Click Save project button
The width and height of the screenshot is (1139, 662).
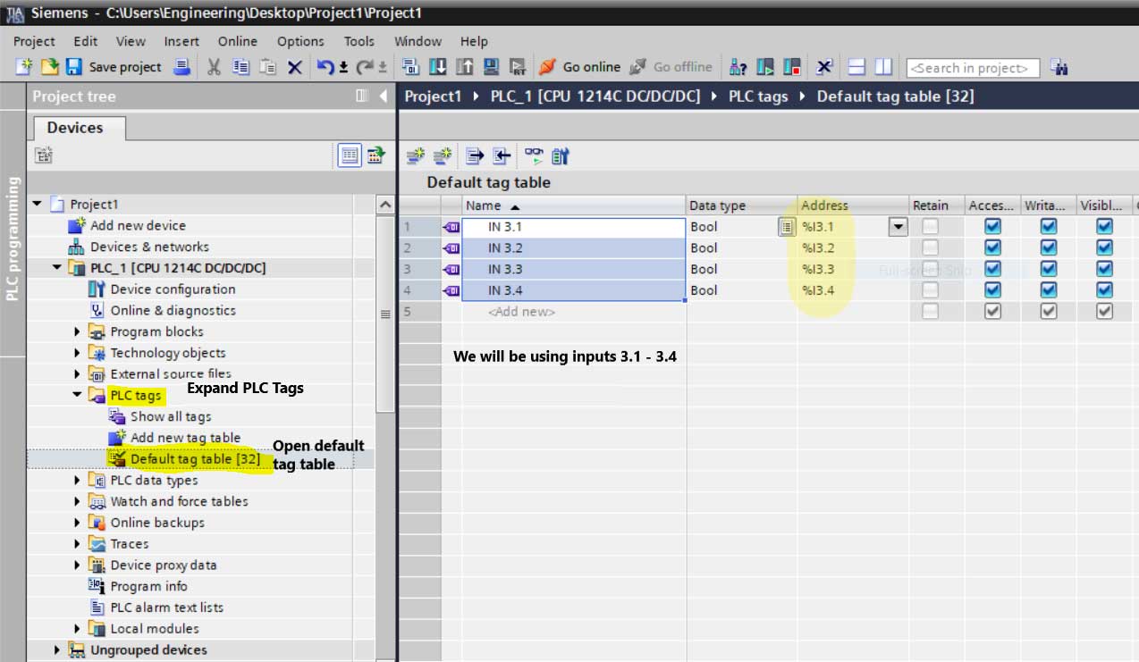pyautogui.click(x=114, y=67)
